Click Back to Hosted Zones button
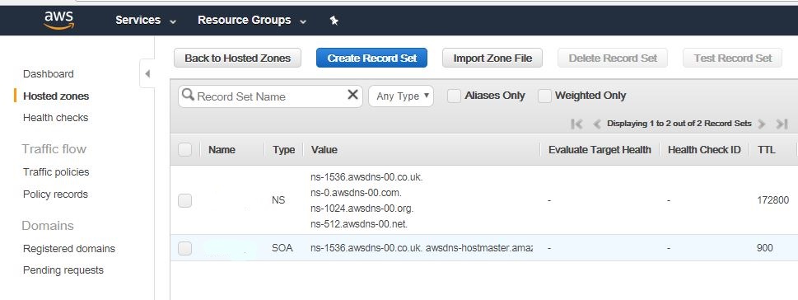798x300 pixels. point(238,58)
